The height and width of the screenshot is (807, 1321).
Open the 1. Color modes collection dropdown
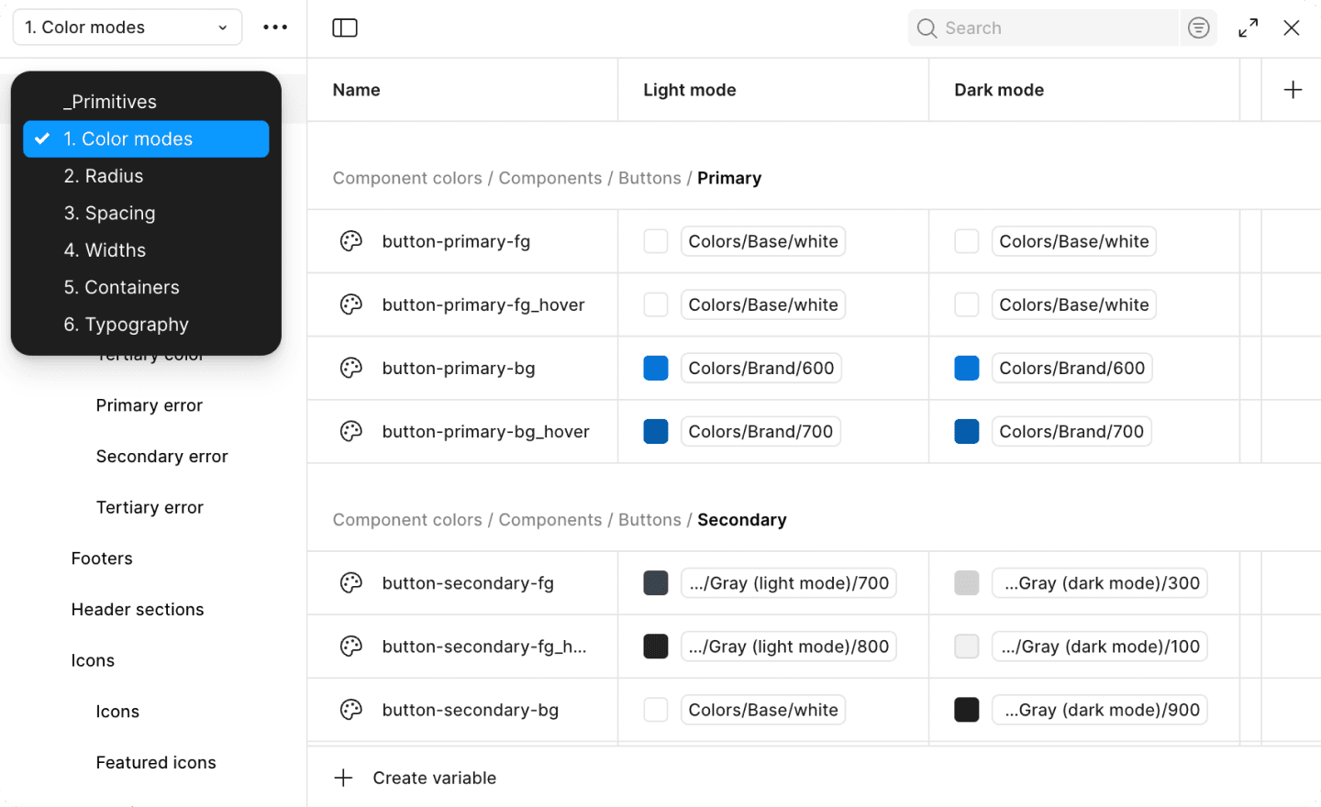pos(127,28)
